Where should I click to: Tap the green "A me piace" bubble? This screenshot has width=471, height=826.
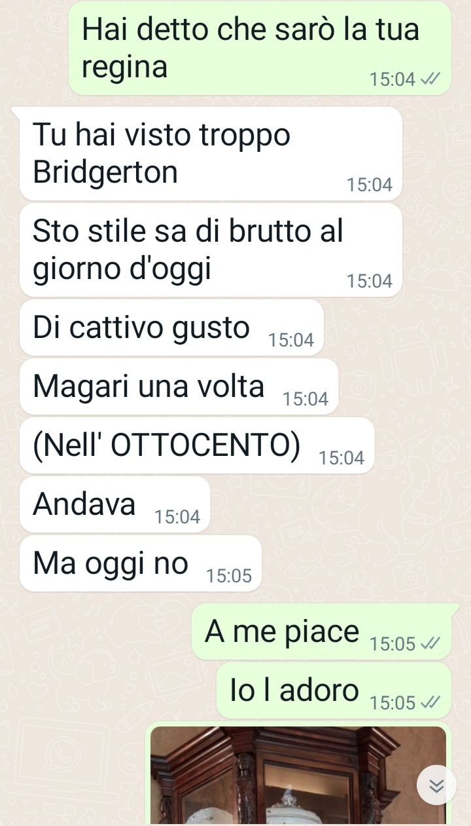pos(321,631)
